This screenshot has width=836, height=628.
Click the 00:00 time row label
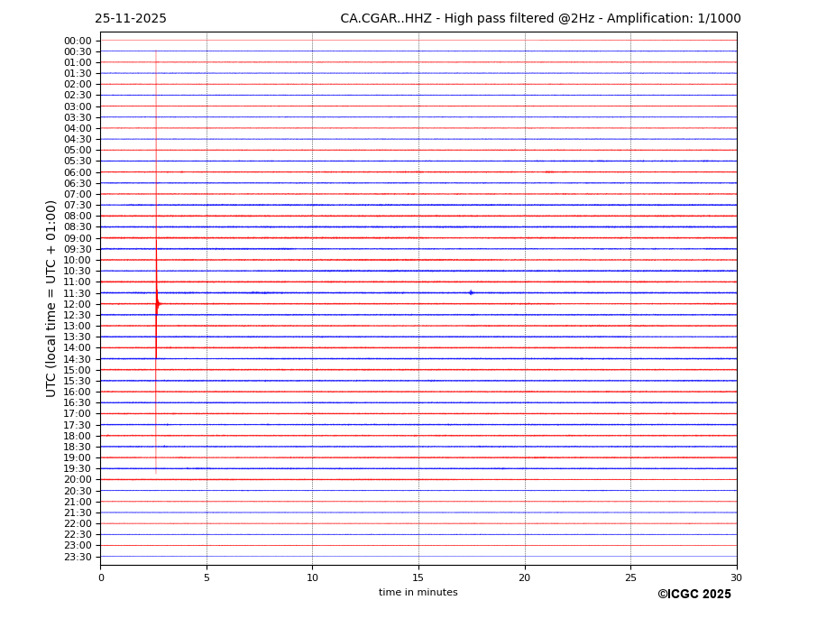(x=78, y=41)
